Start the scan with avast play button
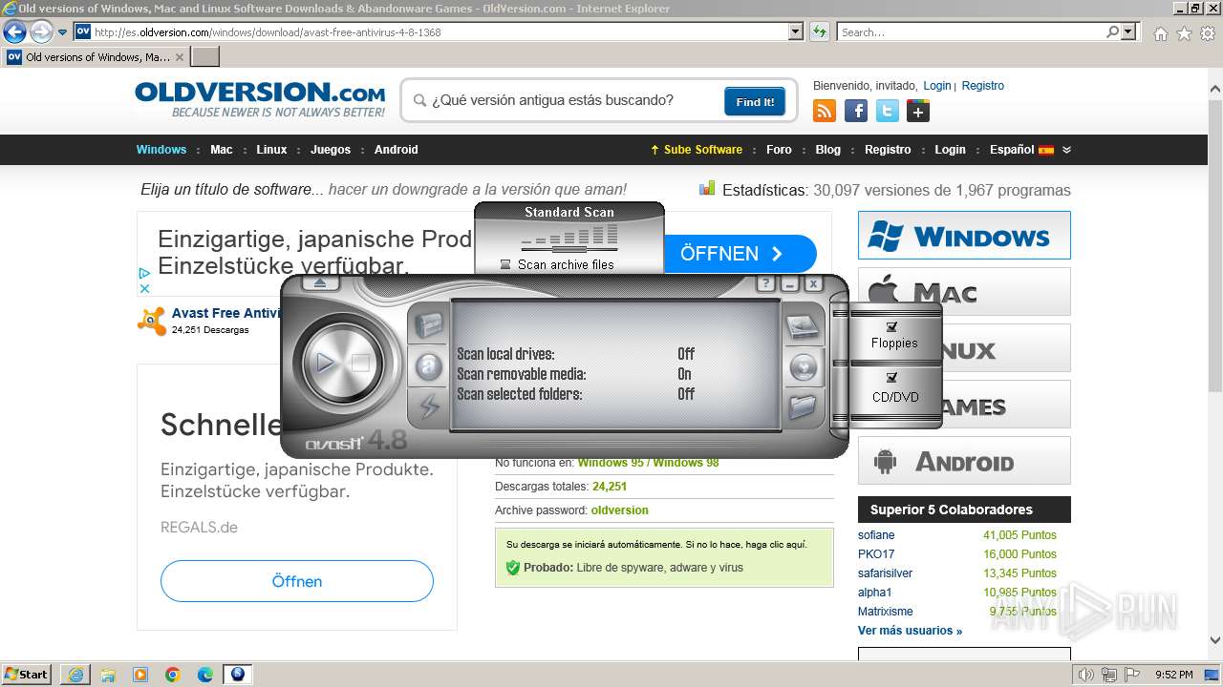This screenshot has width=1223, height=687. click(325, 363)
